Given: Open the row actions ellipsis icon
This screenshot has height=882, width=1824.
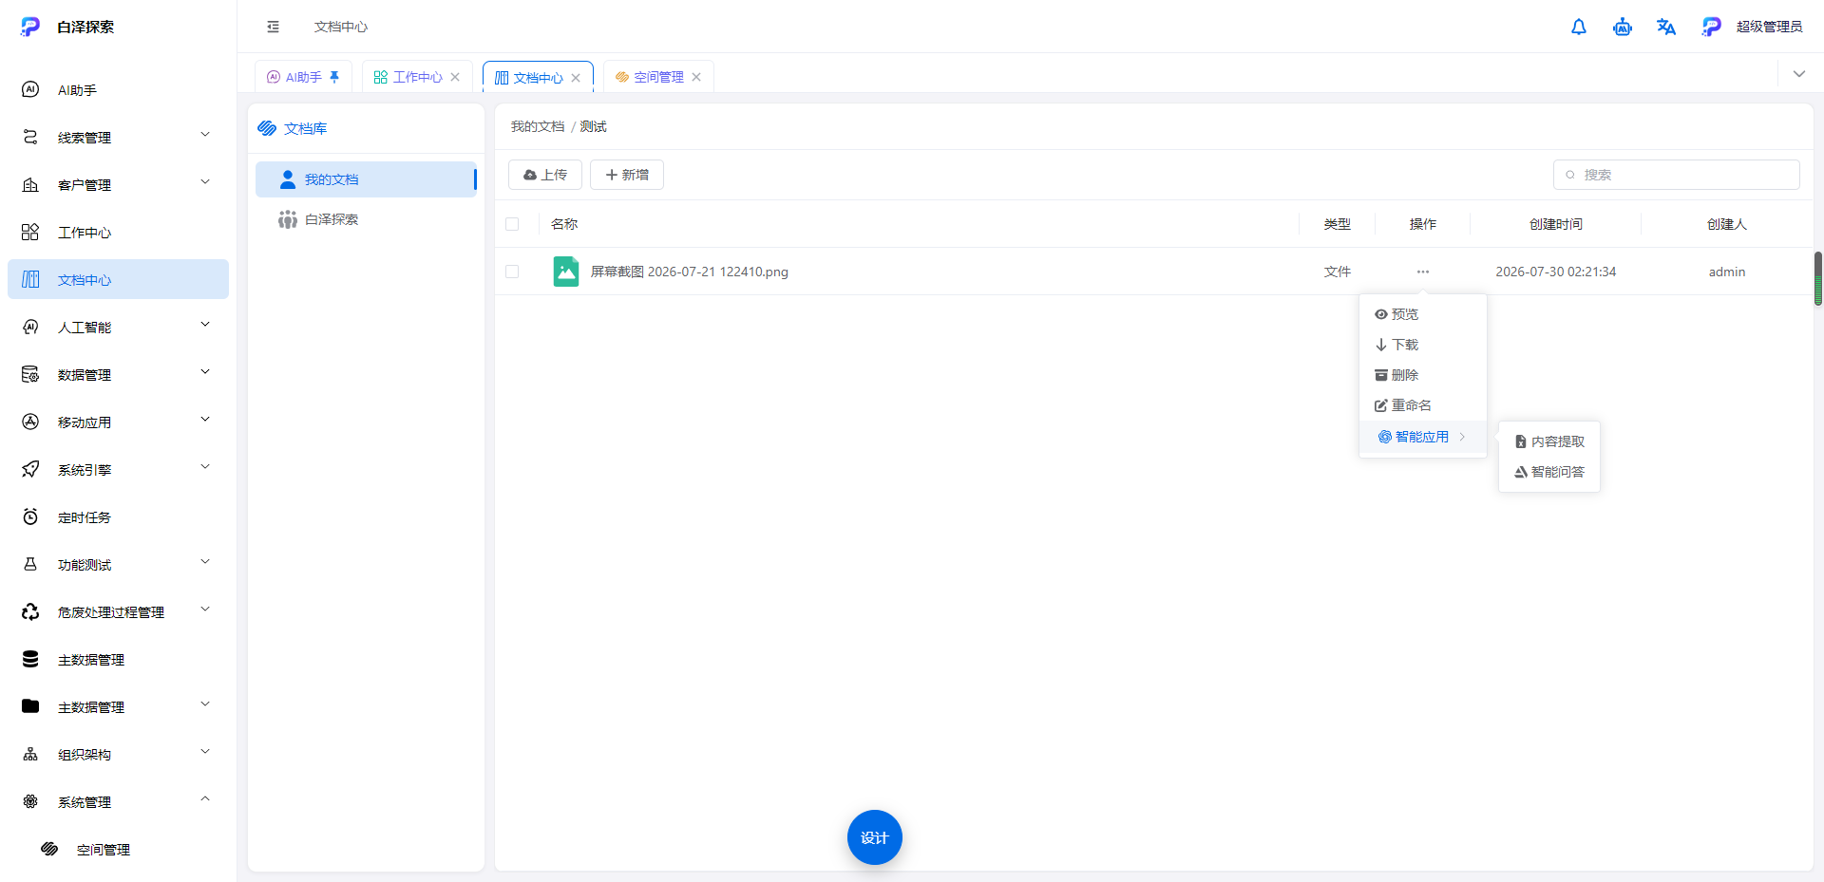Looking at the screenshot, I should 1423,272.
